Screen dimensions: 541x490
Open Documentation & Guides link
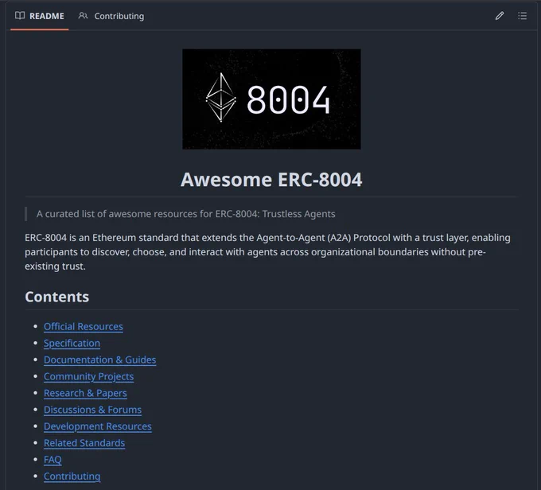click(99, 360)
